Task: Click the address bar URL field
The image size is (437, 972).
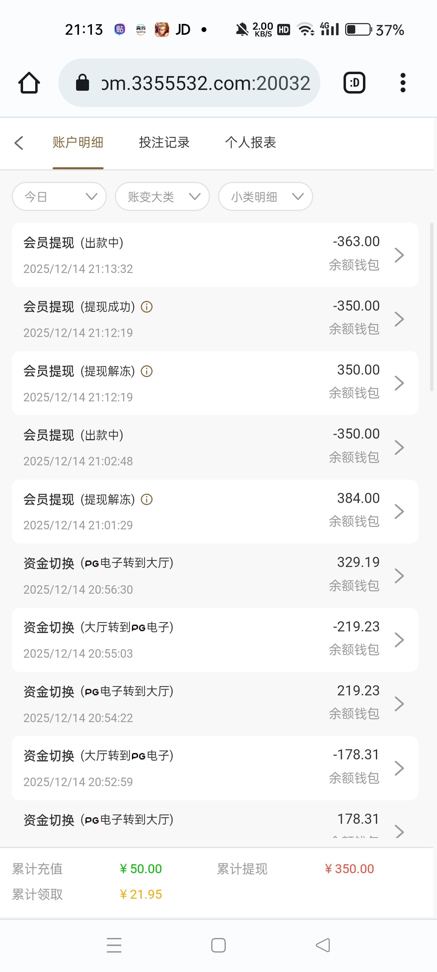Action: point(206,83)
